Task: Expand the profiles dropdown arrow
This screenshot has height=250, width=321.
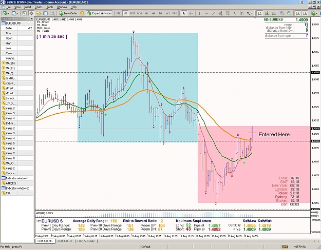Action: (17, 13)
